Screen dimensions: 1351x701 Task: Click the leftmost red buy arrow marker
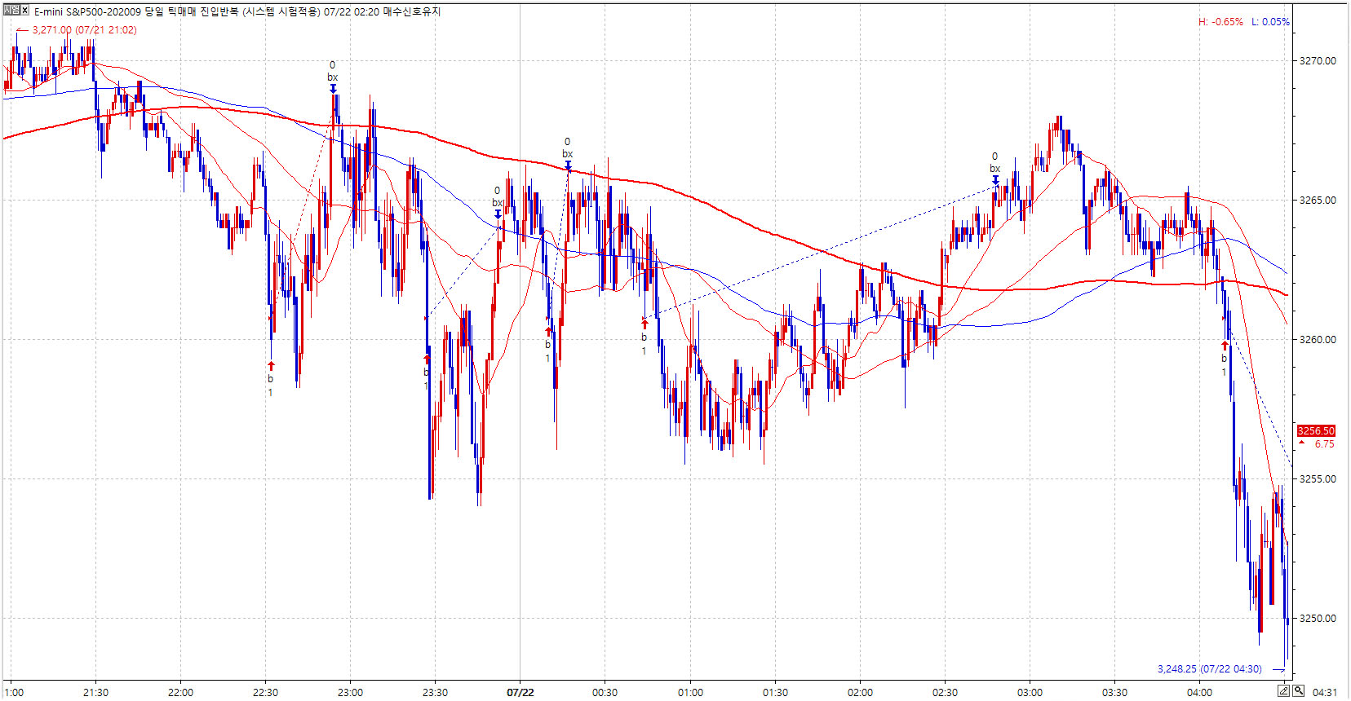click(x=271, y=366)
